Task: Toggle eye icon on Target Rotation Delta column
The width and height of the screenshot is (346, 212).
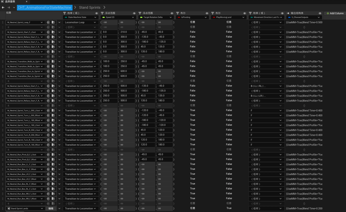Action: tap(172, 13)
